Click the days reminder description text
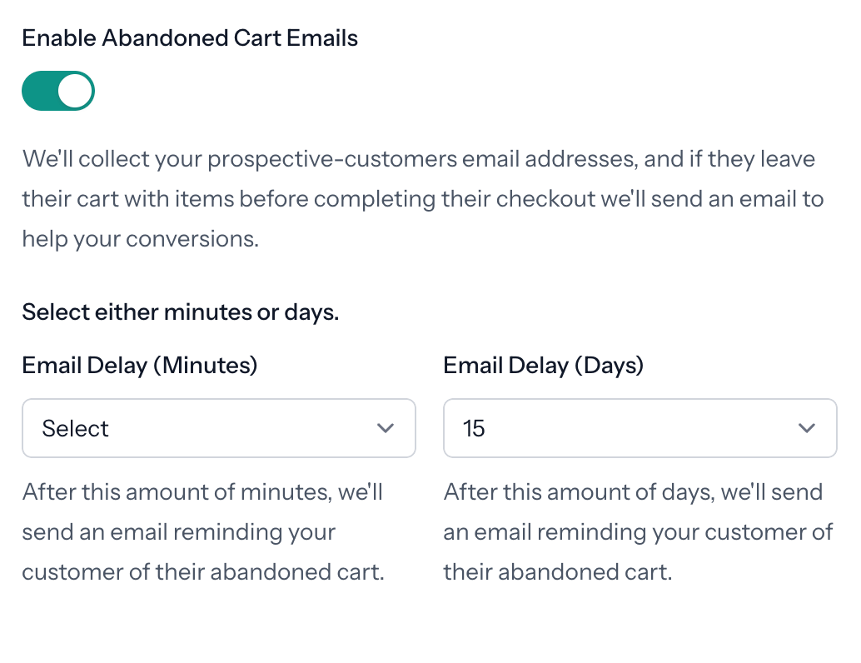The image size is (861, 663). coord(638,531)
